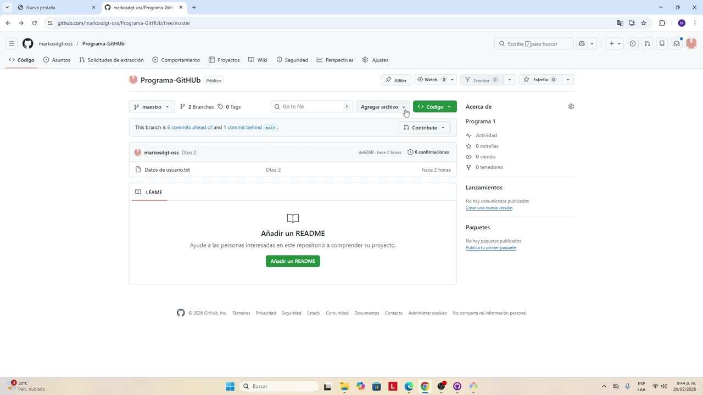Open markosdgt-oss breadcrumb link

pos(55,43)
